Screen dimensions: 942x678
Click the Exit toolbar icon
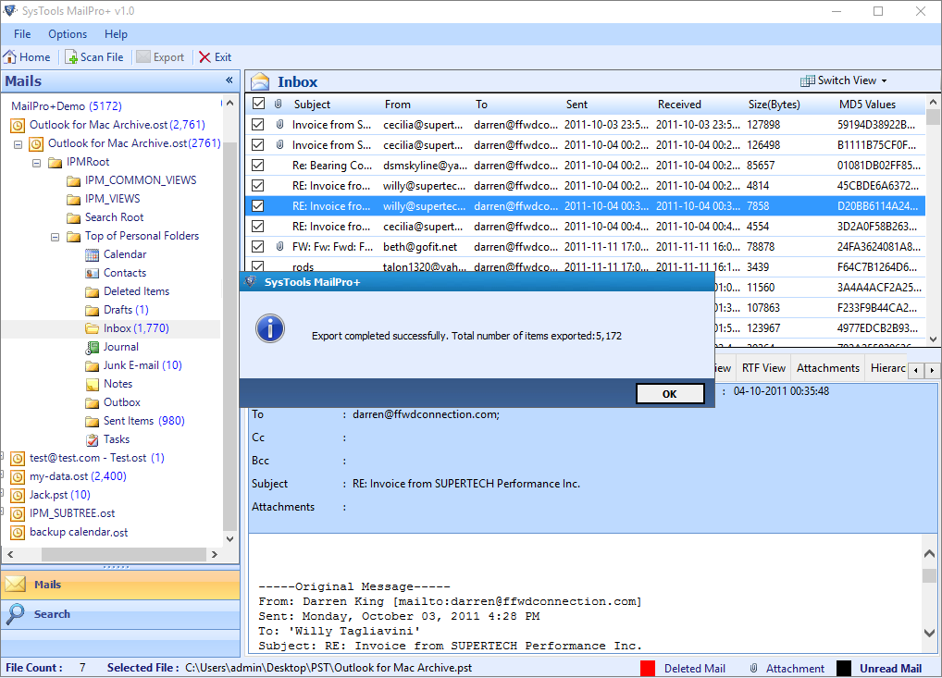click(205, 57)
